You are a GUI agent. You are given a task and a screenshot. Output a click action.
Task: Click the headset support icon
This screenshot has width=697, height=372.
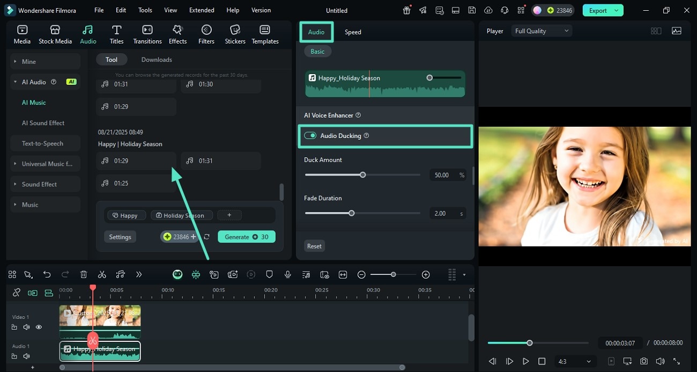pyautogui.click(x=504, y=10)
